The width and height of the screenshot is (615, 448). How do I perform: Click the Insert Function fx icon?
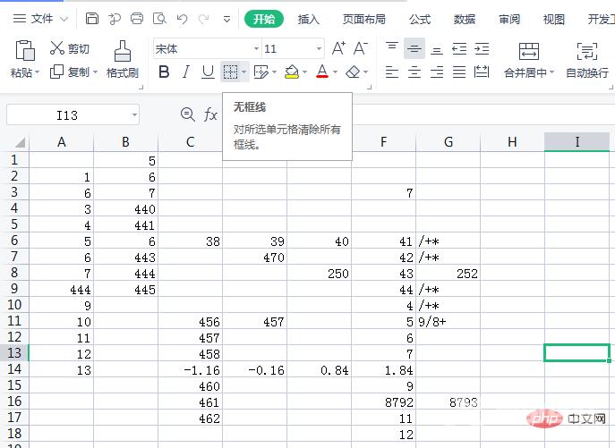coord(210,114)
